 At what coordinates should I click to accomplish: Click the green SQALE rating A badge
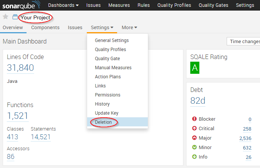(x=195, y=68)
